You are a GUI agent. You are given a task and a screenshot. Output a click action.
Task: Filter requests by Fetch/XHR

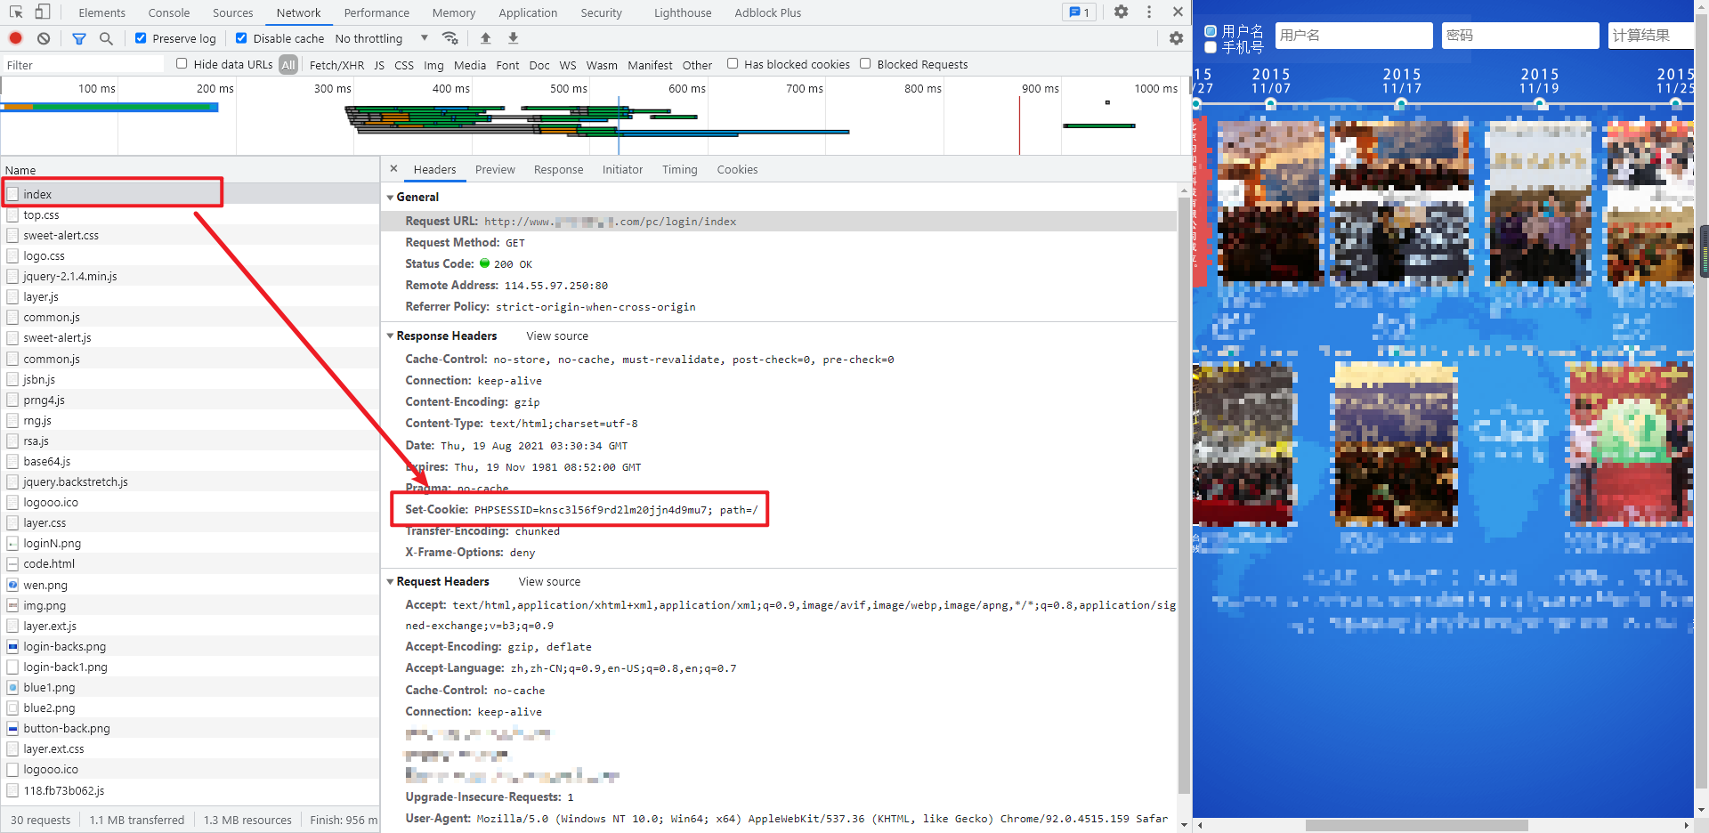tap(336, 65)
